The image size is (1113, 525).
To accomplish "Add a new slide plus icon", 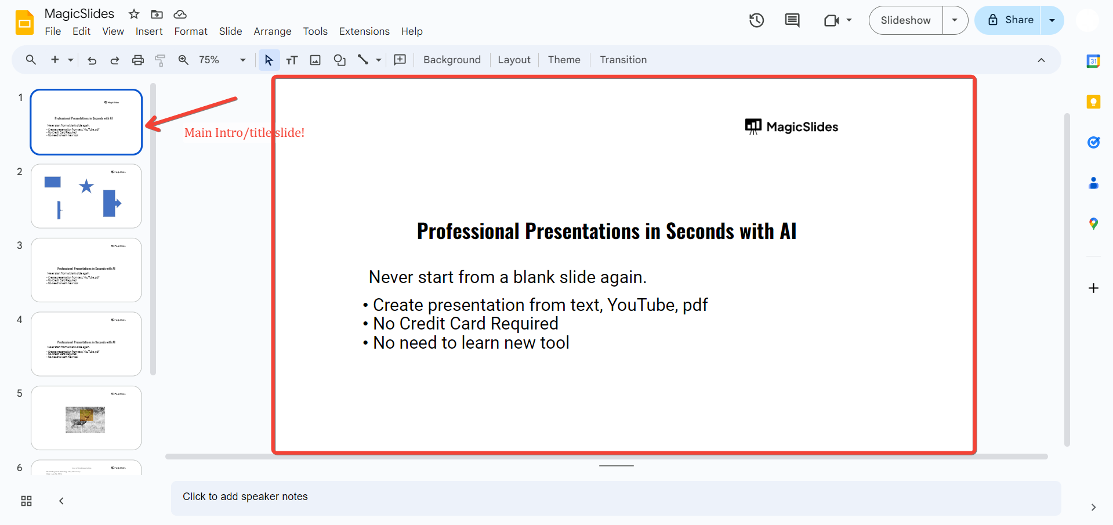I will tap(55, 60).
